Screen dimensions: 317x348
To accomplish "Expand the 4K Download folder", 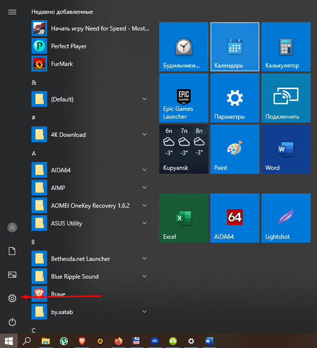I will tap(91, 134).
